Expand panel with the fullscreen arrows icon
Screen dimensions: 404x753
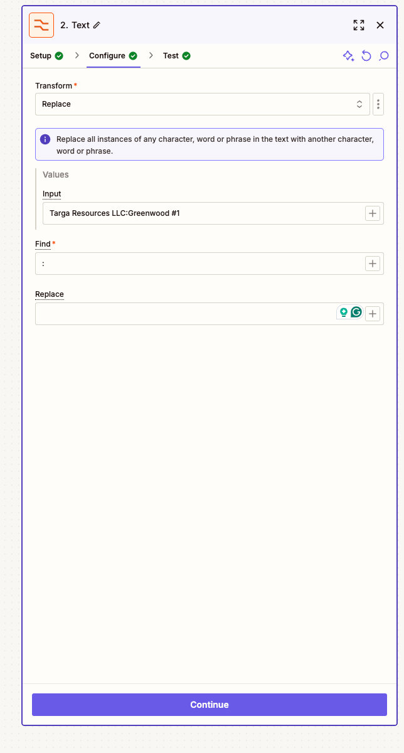pos(359,25)
